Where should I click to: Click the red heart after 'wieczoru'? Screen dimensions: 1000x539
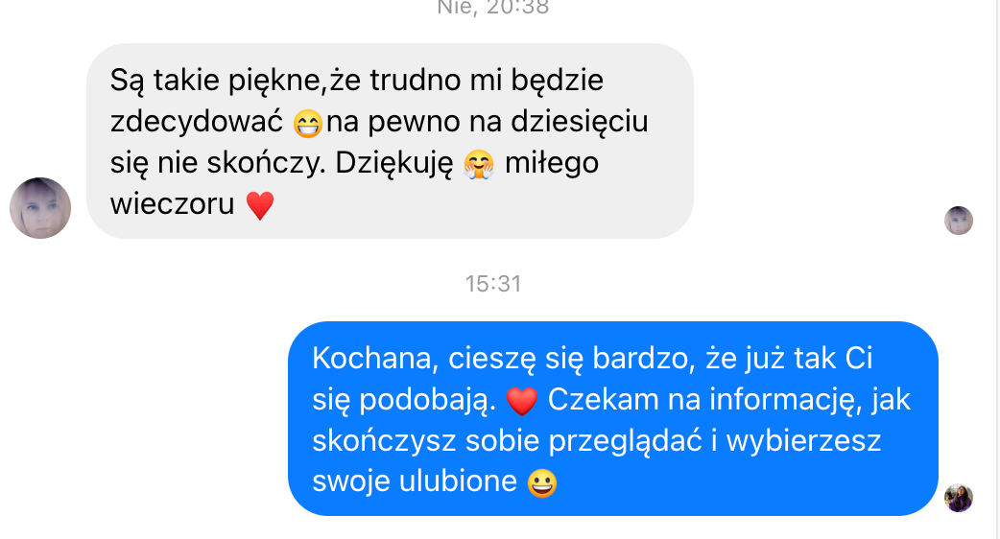click(x=259, y=206)
